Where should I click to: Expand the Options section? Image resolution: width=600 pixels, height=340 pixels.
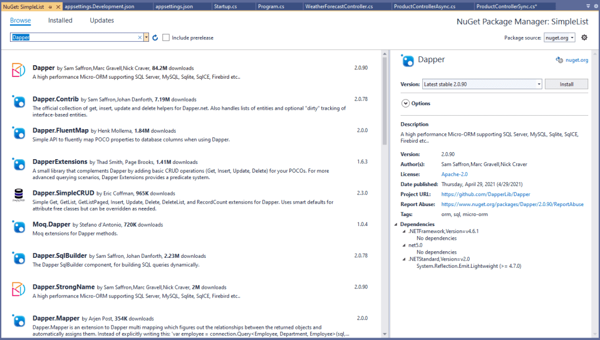[x=405, y=103]
